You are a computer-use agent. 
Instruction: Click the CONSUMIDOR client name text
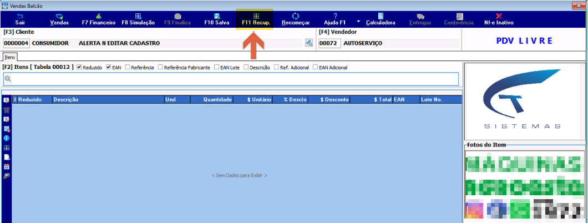pos(50,43)
